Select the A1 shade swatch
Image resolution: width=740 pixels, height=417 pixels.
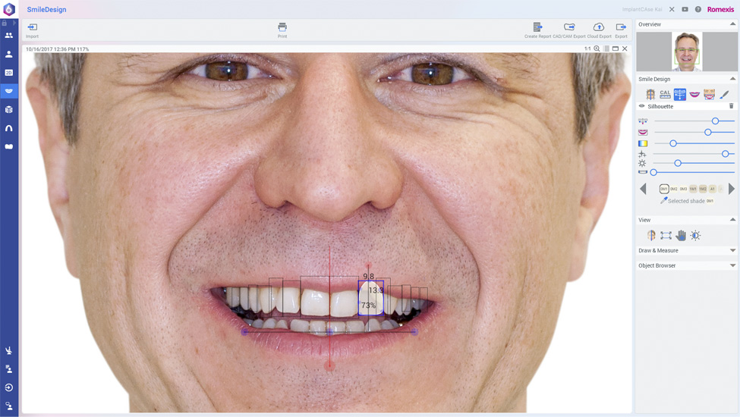[x=712, y=189]
